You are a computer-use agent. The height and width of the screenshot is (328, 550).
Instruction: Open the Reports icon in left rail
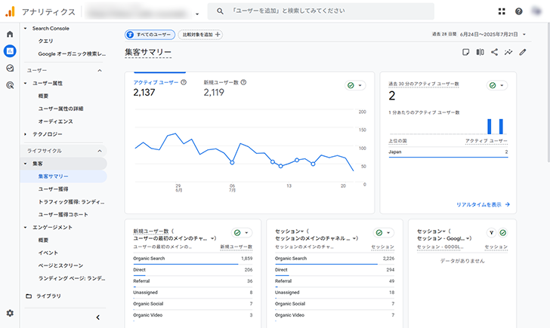pos(10,51)
